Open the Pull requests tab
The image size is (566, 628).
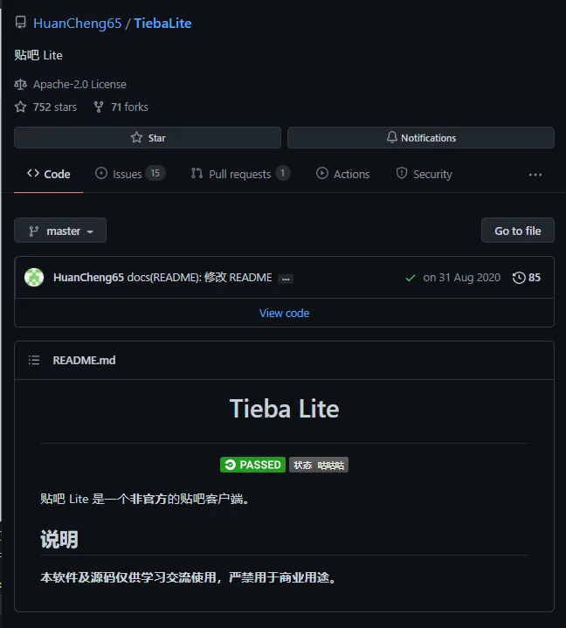pos(239,174)
